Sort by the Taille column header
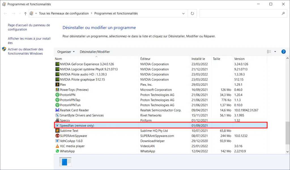The width and height of the screenshot is (290, 170). coord(222,59)
